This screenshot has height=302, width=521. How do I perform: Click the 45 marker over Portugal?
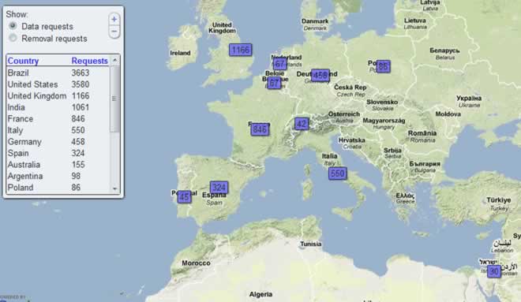tap(184, 197)
